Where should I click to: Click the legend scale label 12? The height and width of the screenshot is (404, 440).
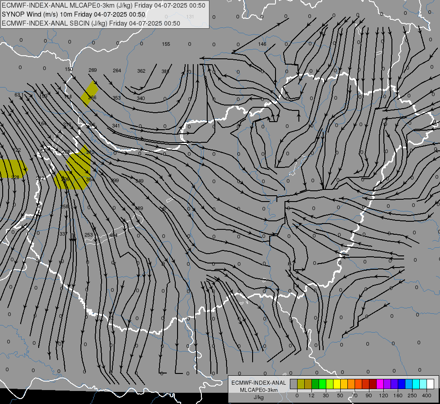tap(311, 395)
